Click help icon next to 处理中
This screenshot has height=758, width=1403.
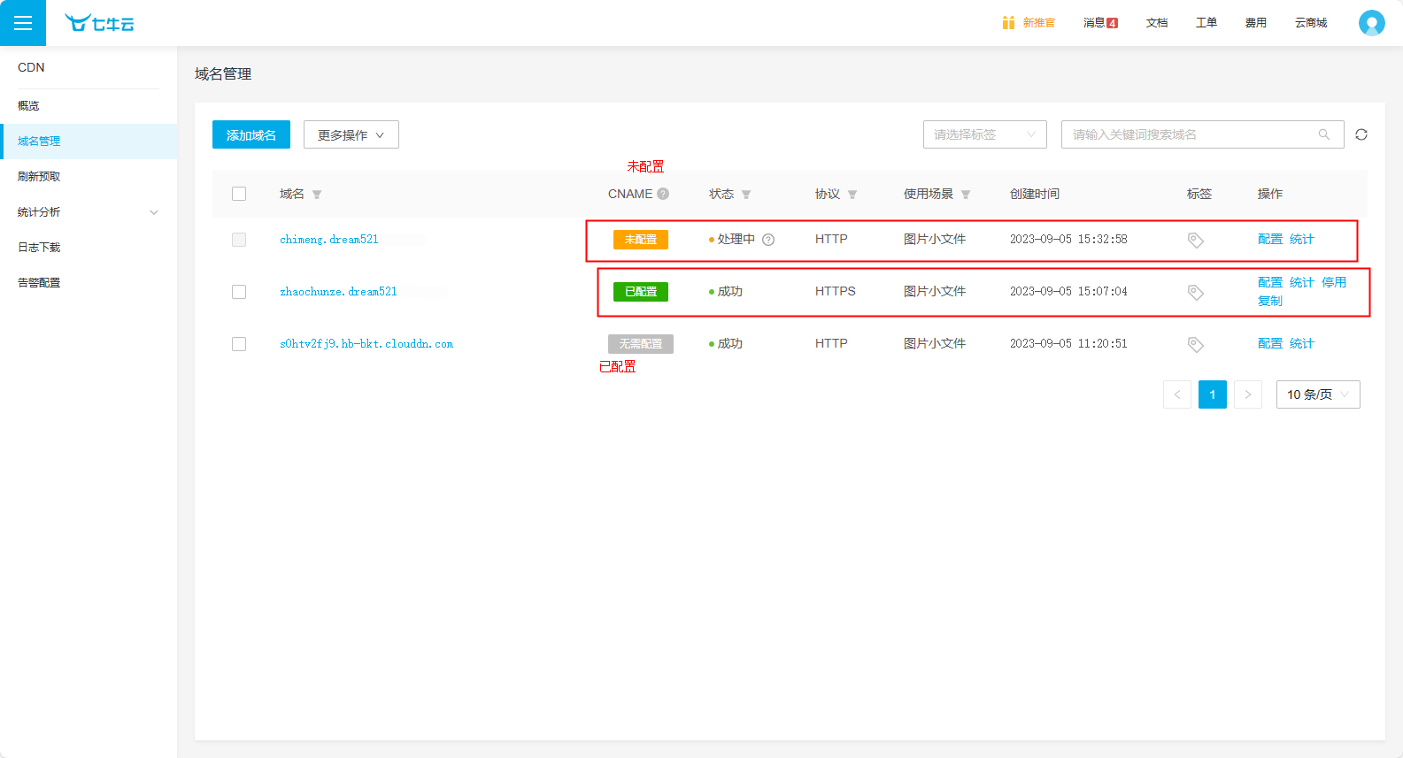(x=768, y=240)
